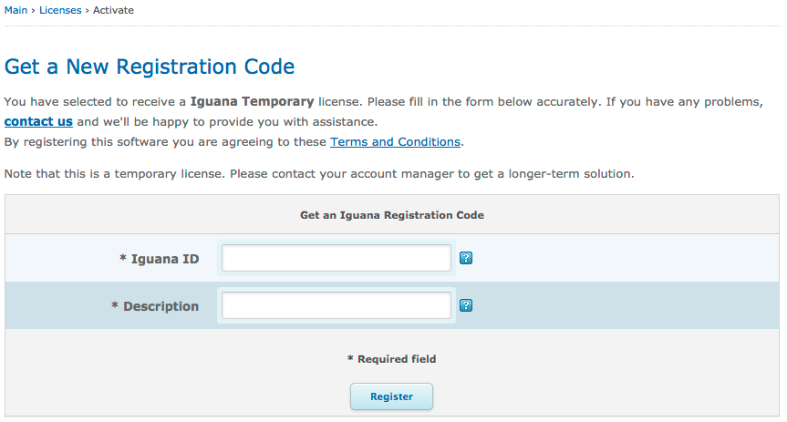The width and height of the screenshot is (787, 422).
Task: Click the * Description field label
Action: (x=155, y=306)
